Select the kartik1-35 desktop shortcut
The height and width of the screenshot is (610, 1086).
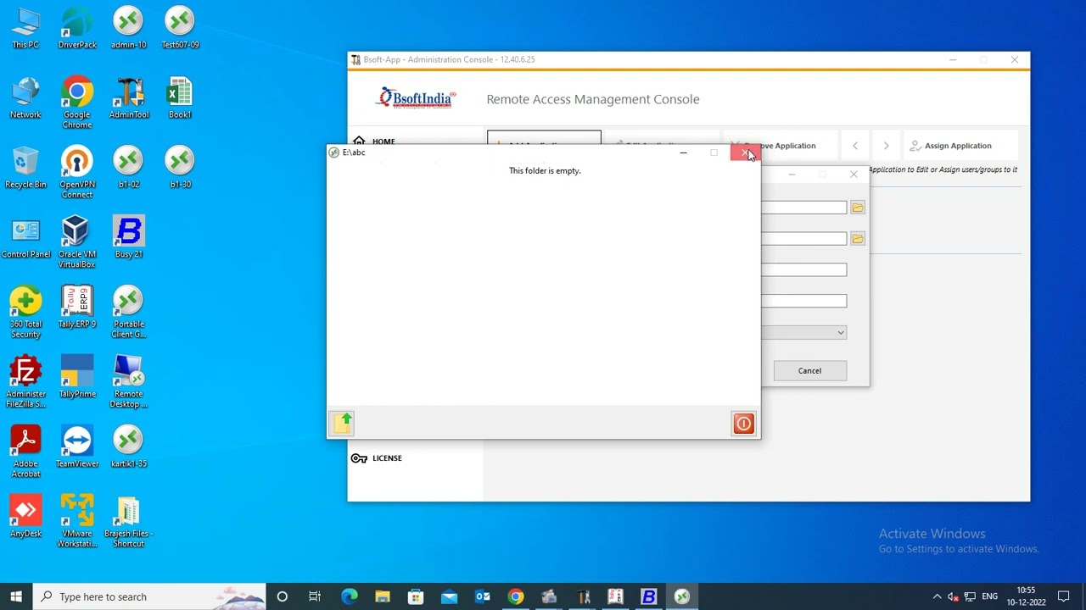[128, 446]
